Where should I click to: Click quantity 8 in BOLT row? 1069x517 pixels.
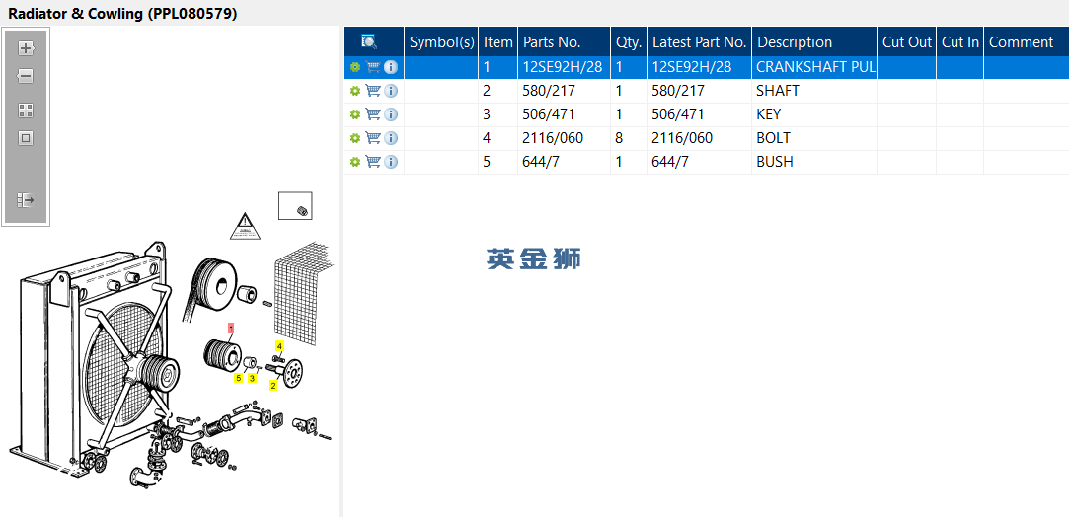[619, 138]
